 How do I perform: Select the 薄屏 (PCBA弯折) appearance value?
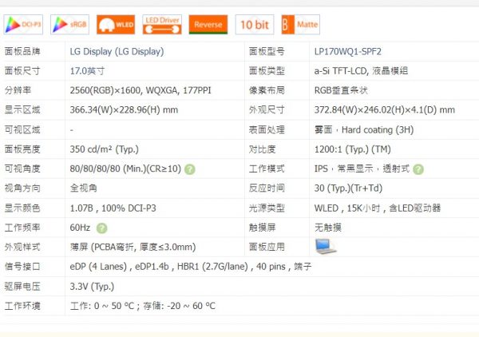tap(133, 247)
